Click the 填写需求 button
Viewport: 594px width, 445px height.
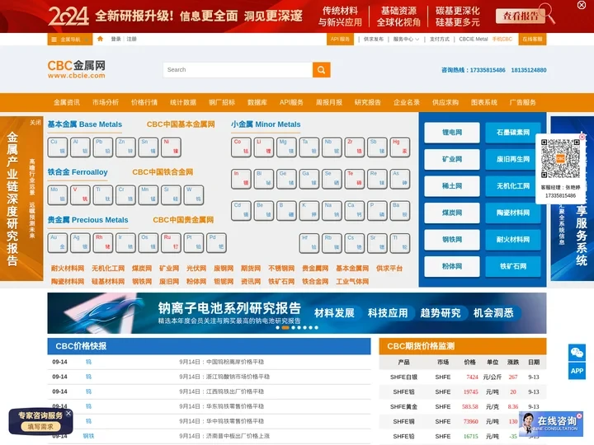click(40, 427)
